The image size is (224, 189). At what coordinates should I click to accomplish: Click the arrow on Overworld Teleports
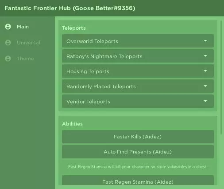(x=205, y=41)
